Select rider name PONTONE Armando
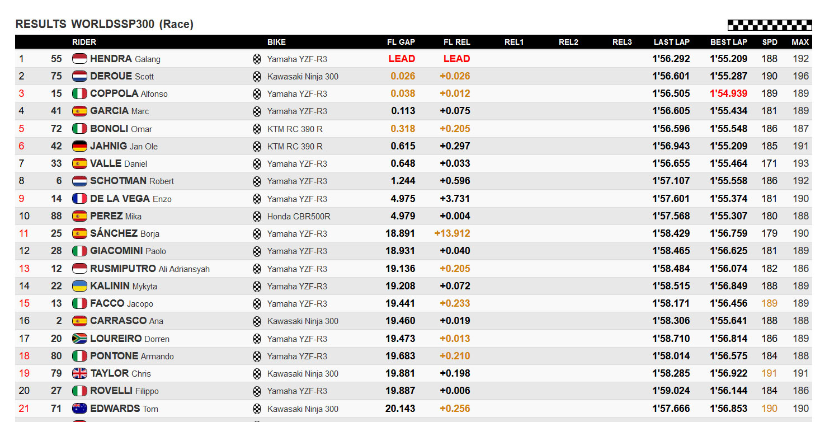The image size is (820, 422). (x=132, y=356)
